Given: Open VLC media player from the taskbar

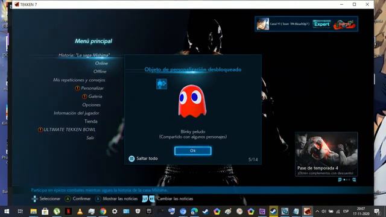Looking at the screenshot, I should pyautogui.click(x=80, y=212).
